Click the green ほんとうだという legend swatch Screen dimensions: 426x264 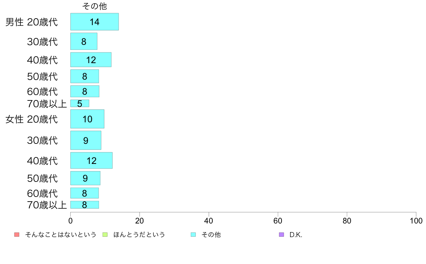tap(105, 235)
